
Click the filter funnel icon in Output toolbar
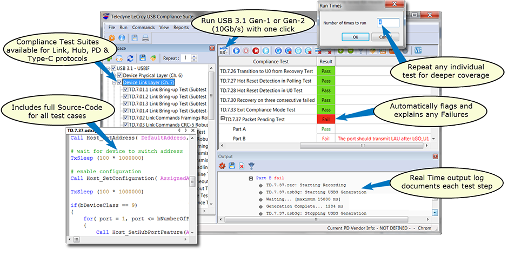(251, 166)
